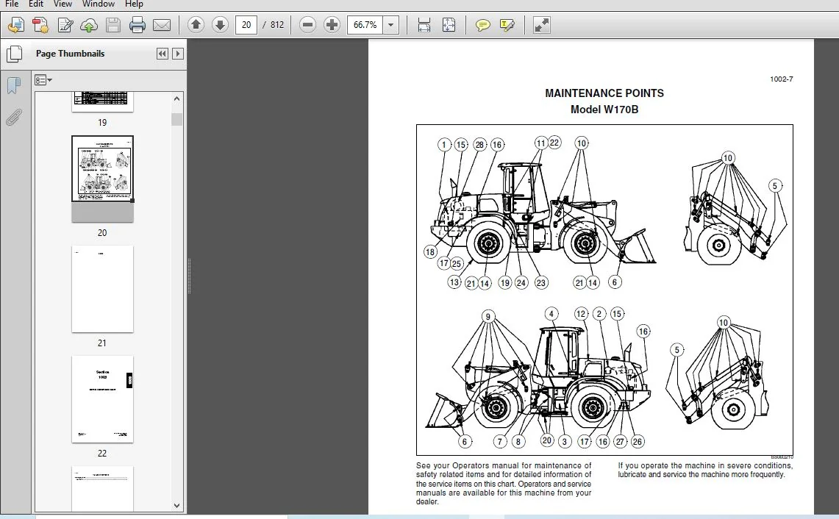The height and width of the screenshot is (519, 839).
Task: Click the zoom percentage field 66.7%
Action: pos(365,24)
